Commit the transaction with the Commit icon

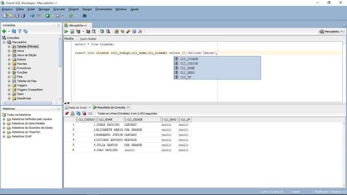[x=102, y=31]
